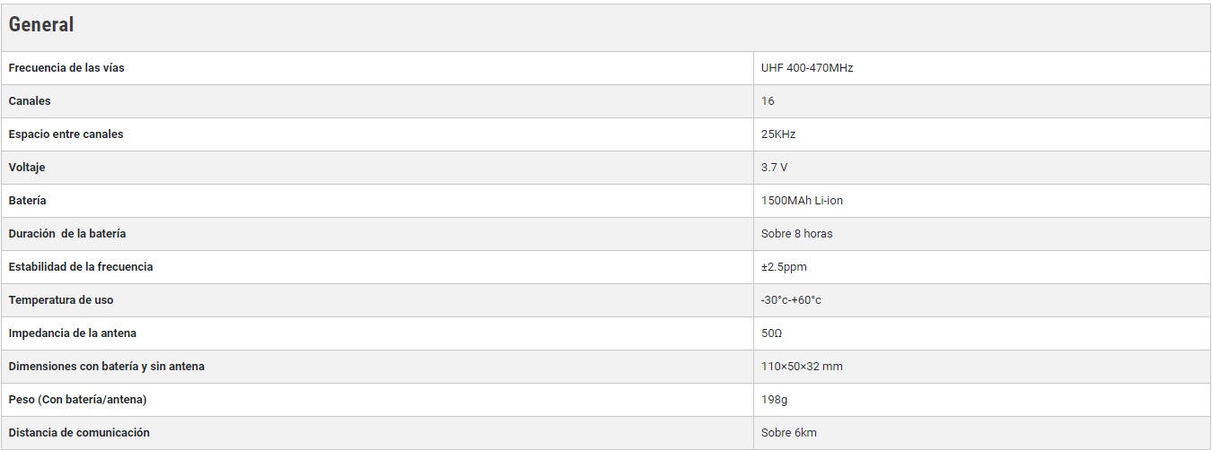
Task: Click the 3.7 V voltage value
Action: [775, 168]
